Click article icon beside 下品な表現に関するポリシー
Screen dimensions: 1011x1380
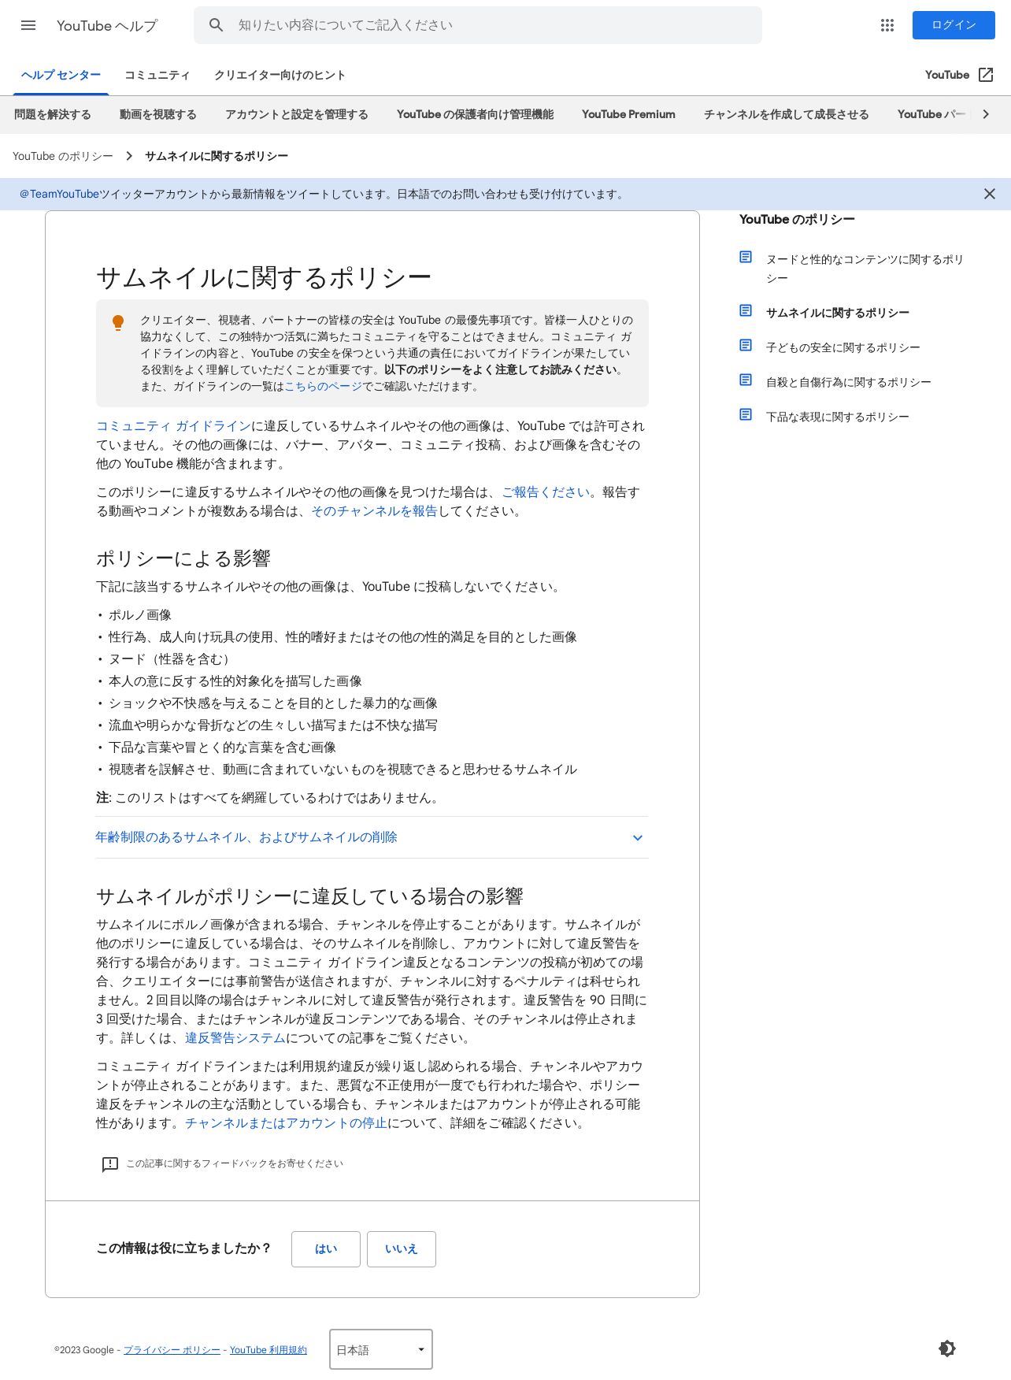(x=746, y=414)
